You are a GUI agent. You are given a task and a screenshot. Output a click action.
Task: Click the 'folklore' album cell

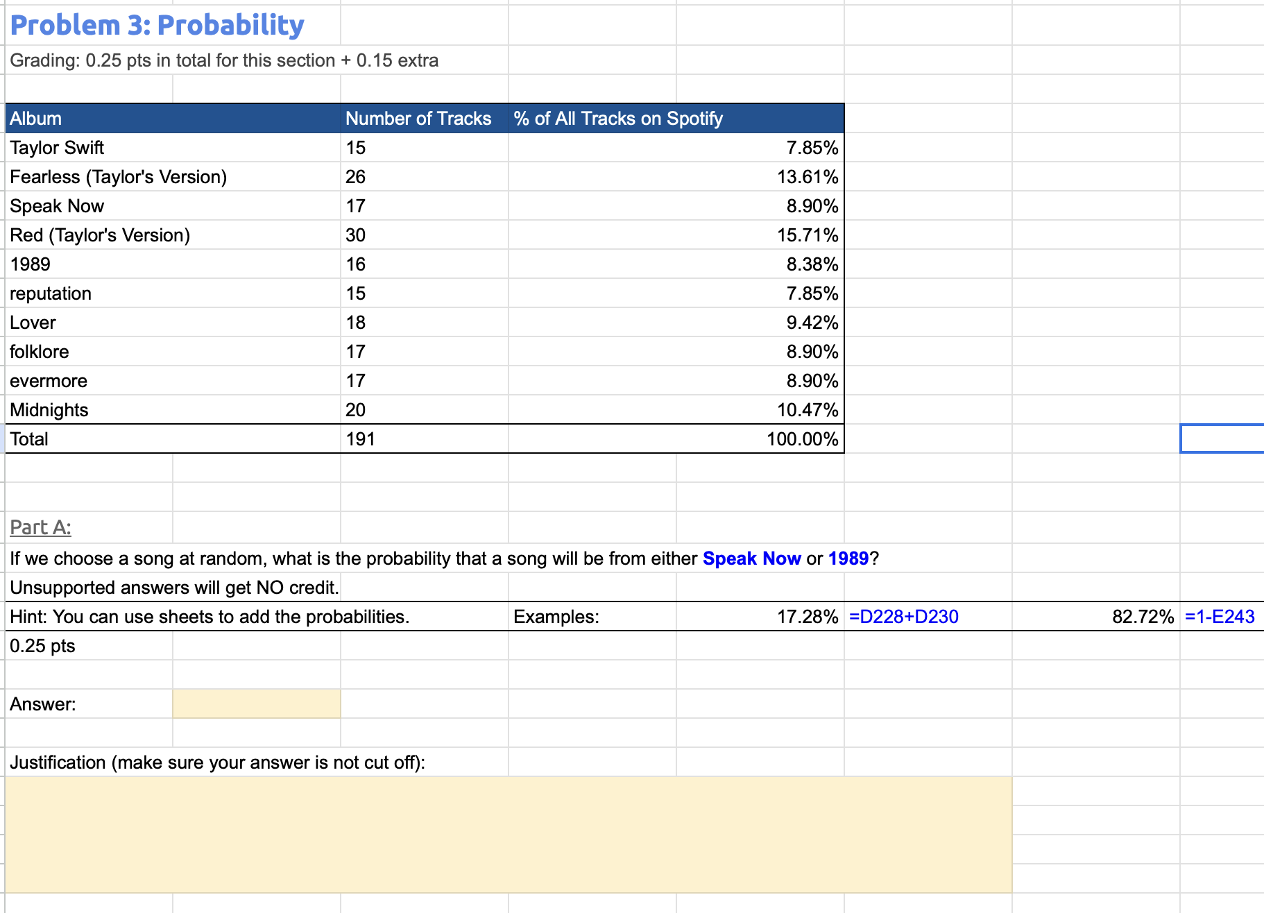pos(173,352)
